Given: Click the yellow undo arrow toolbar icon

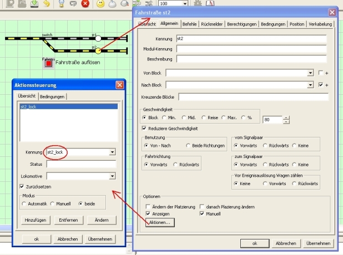Looking at the screenshot, I should click(47, 4).
